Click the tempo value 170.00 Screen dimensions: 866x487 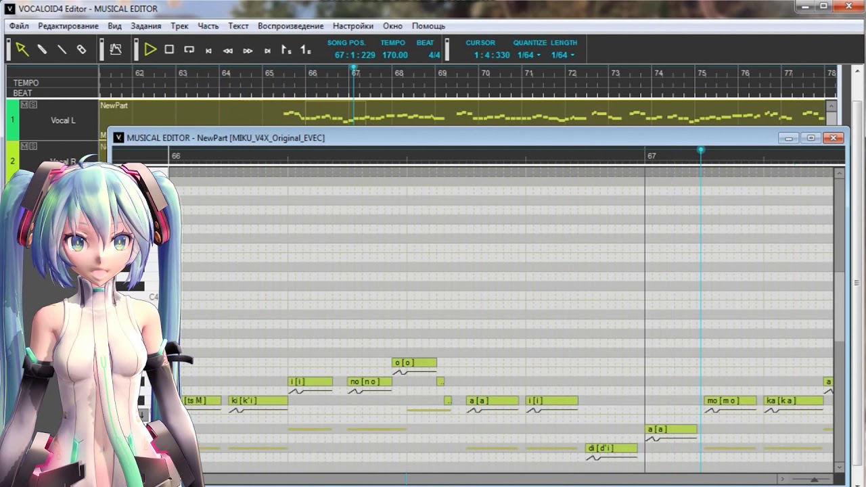pyautogui.click(x=394, y=55)
